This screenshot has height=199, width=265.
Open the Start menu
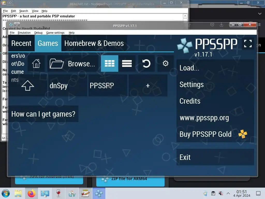click(x=6, y=193)
